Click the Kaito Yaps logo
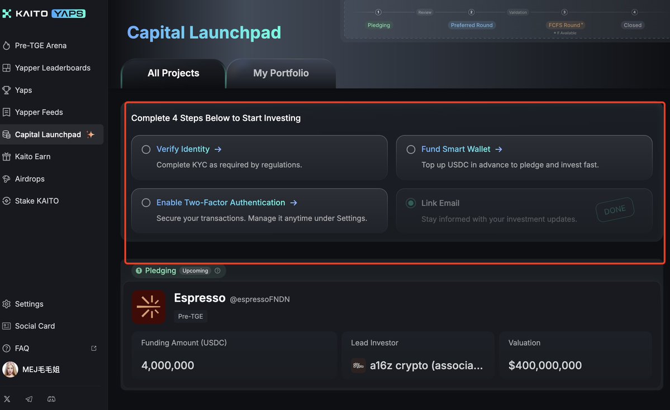670x410 pixels. [44, 13]
